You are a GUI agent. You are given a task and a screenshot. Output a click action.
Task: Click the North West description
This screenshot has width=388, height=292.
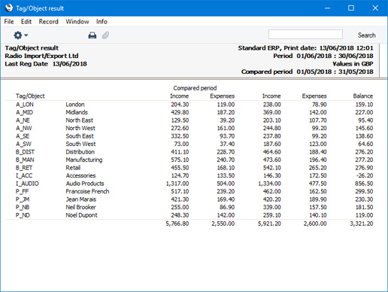pyautogui.click(x=80, y=128)
